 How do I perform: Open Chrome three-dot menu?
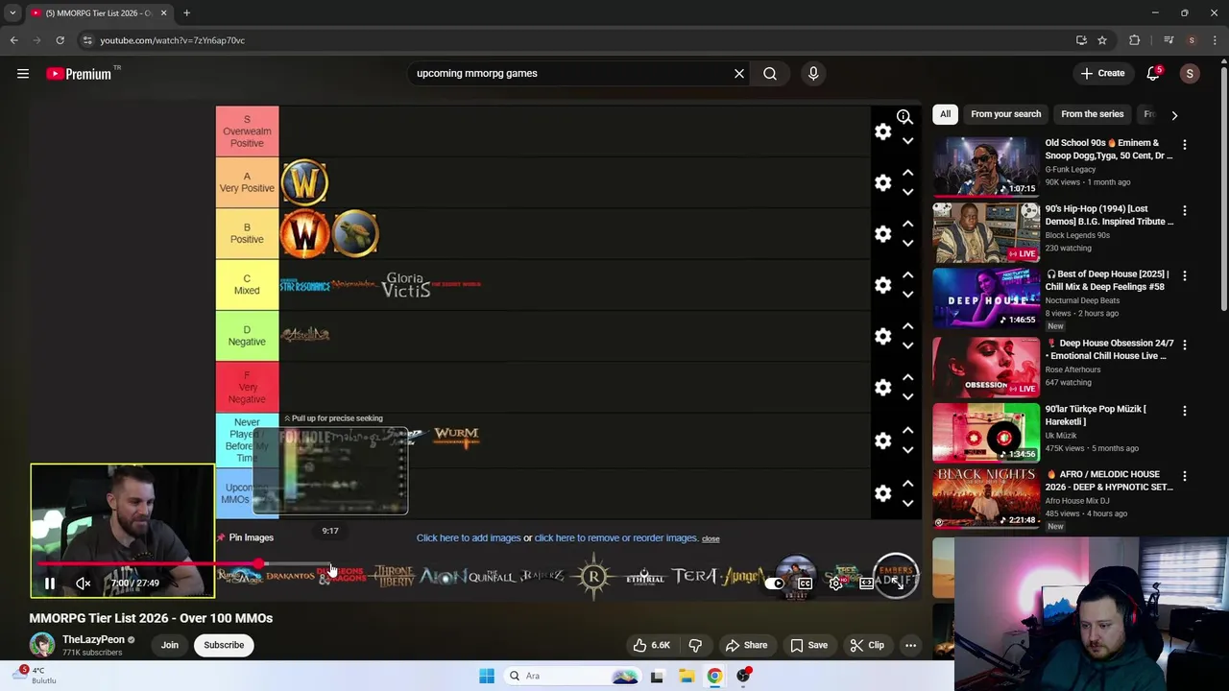pyautogui.click(x=1215, y=40)
